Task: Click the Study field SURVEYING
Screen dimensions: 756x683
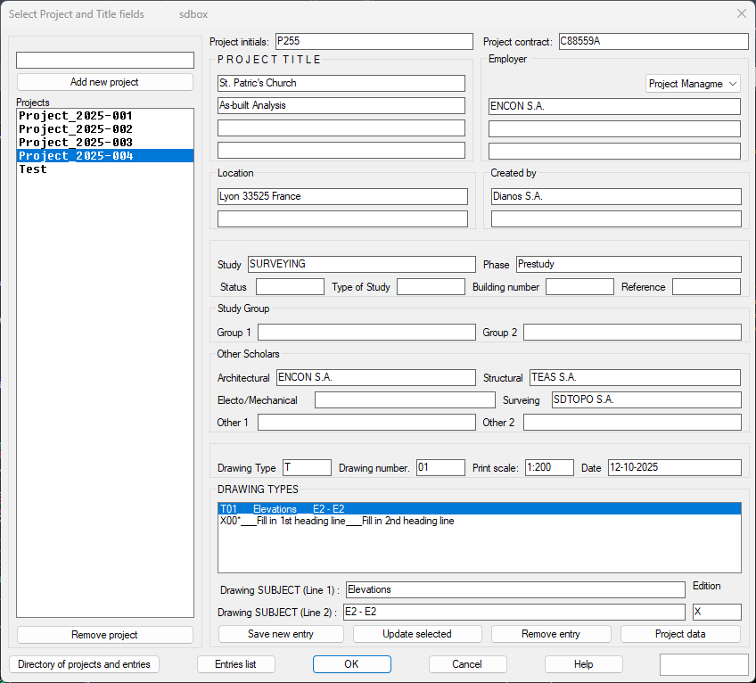Action: click(x=362, y=264)
